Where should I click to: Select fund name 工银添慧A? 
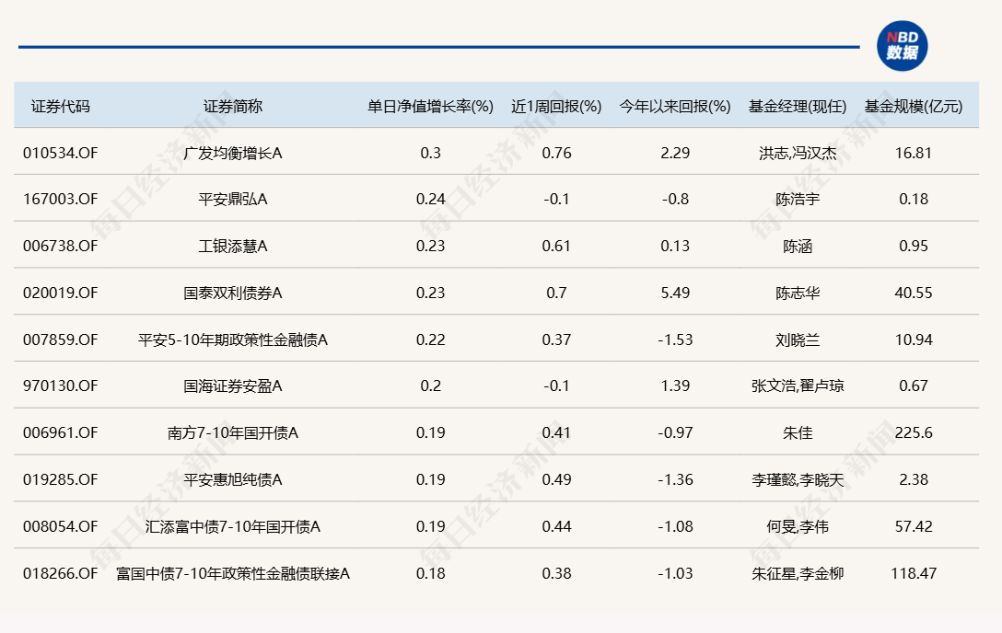click(233, 247)
